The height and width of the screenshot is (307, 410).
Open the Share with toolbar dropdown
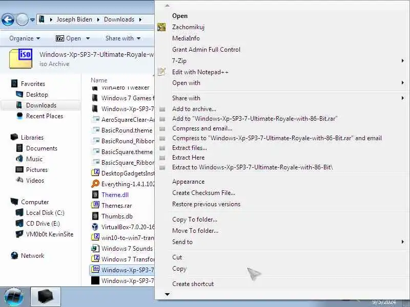click(123, 38)
